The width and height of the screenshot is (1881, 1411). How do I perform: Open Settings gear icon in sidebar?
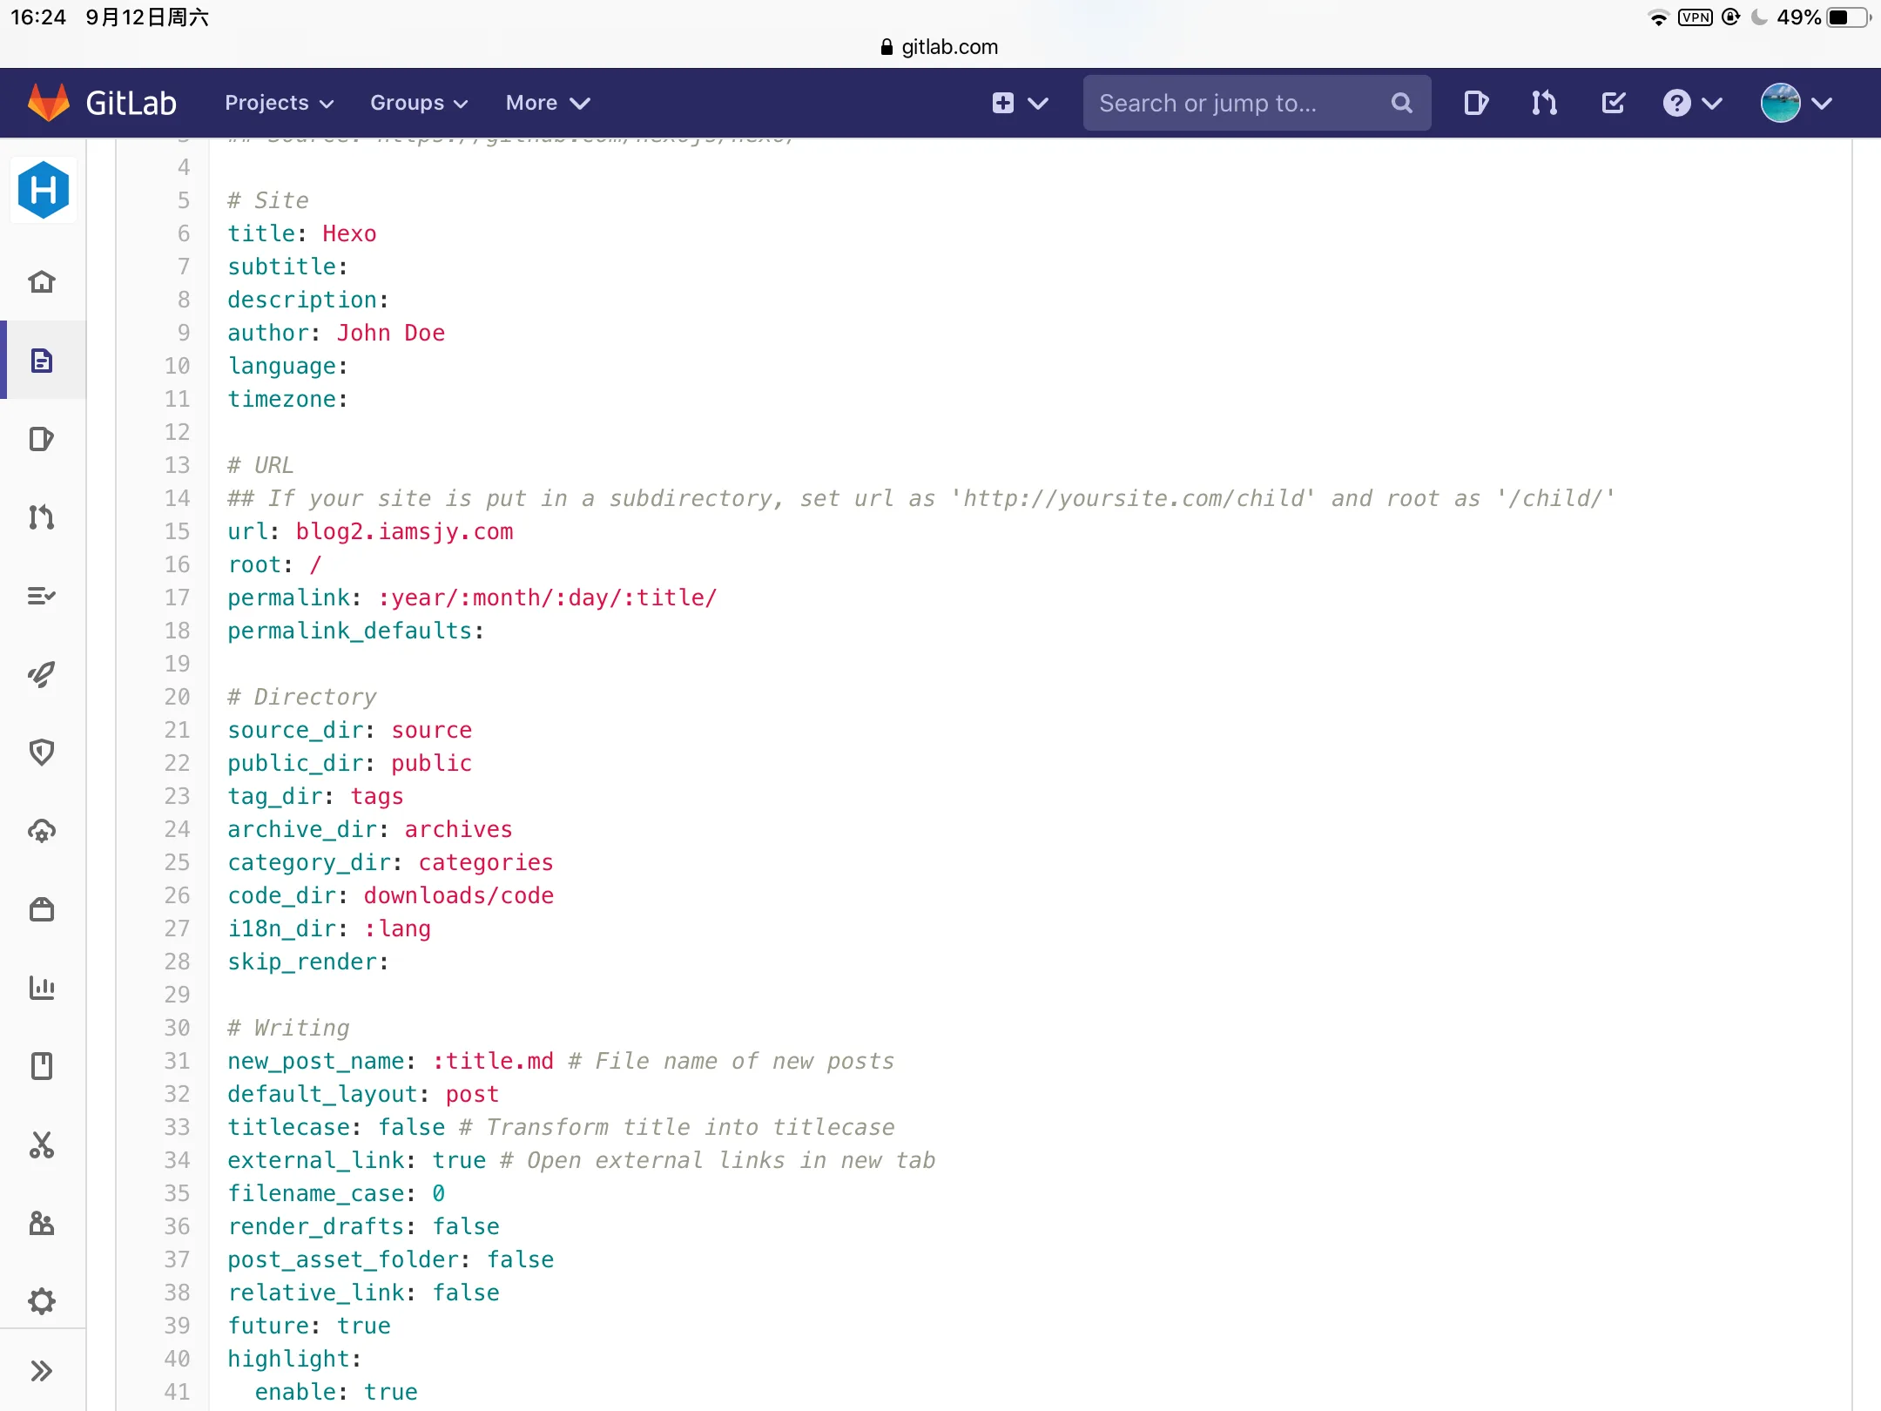(x=42, y=1301)
